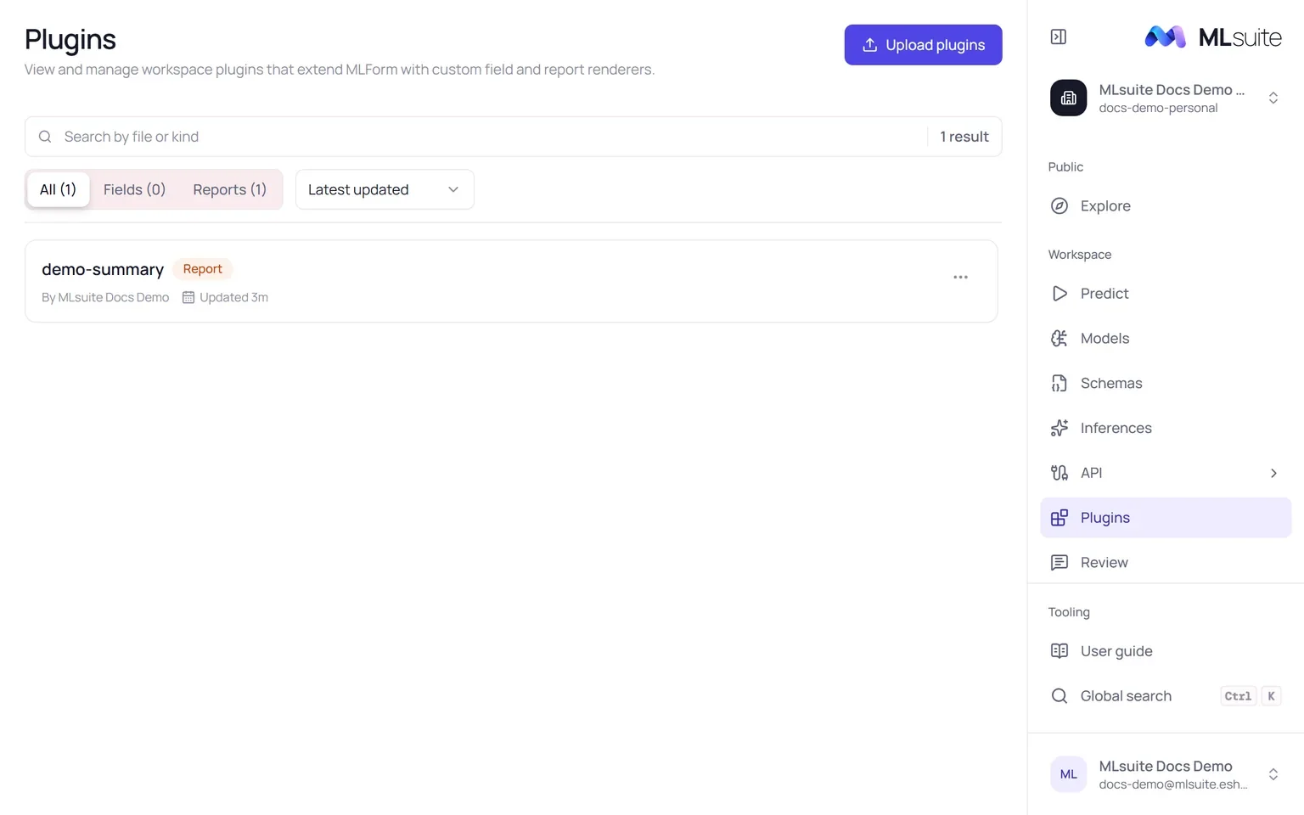Image resolution: width=1304 pixels, height=815 pixels.
Task: Switch to the Fields (0) tab
Action: [134, 189]
